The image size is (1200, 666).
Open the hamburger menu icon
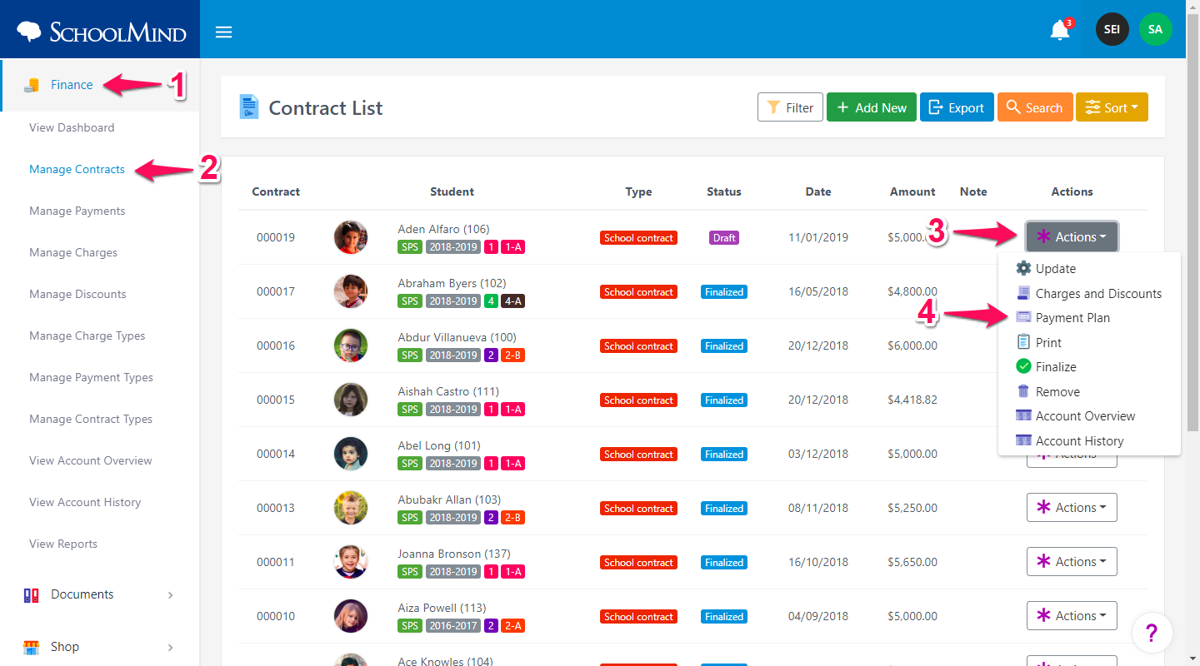(x=223, y=32)
